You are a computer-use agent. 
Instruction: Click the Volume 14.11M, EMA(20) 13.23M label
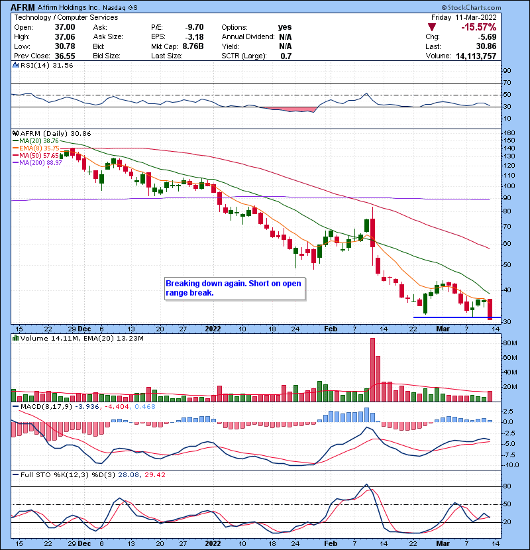(x=81, y=339)
